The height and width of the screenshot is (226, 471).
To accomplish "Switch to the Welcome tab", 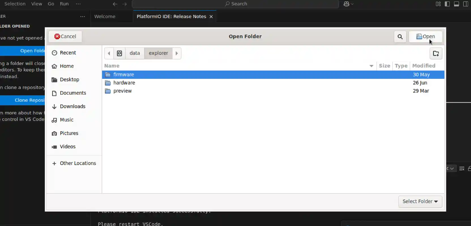I will (105, 16).
